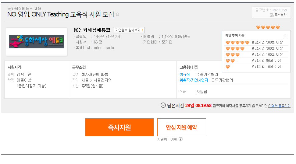Click the 관심기업 500회 이상 row
This screenshot has width=296, height=164.
click(x=257, y=42)
